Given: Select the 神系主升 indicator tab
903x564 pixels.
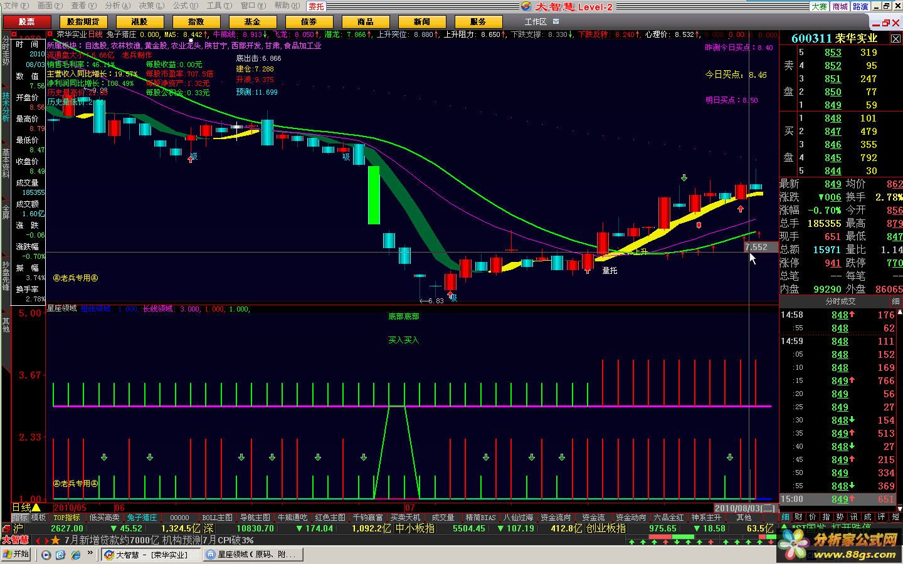Looking at the screenshot, I should (x=706, y=518).
